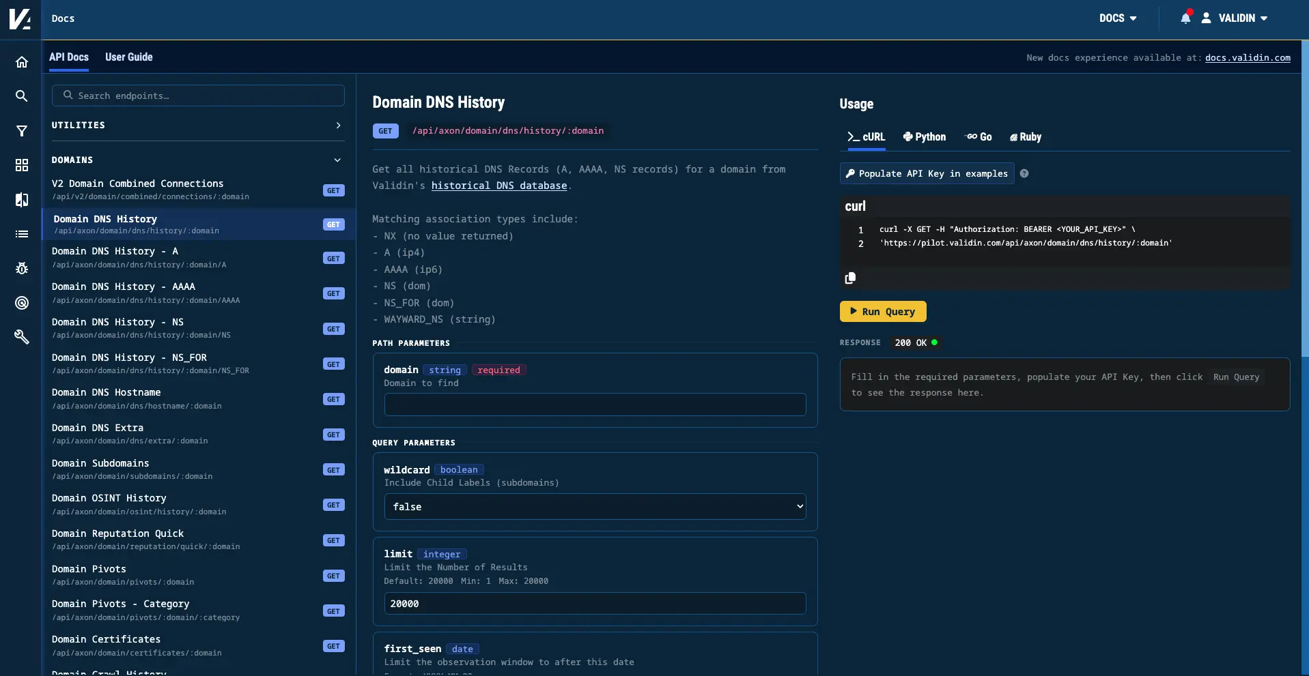Select the cURL usage tab
The image size is (1309, 676).
click(x=866, y=137)
